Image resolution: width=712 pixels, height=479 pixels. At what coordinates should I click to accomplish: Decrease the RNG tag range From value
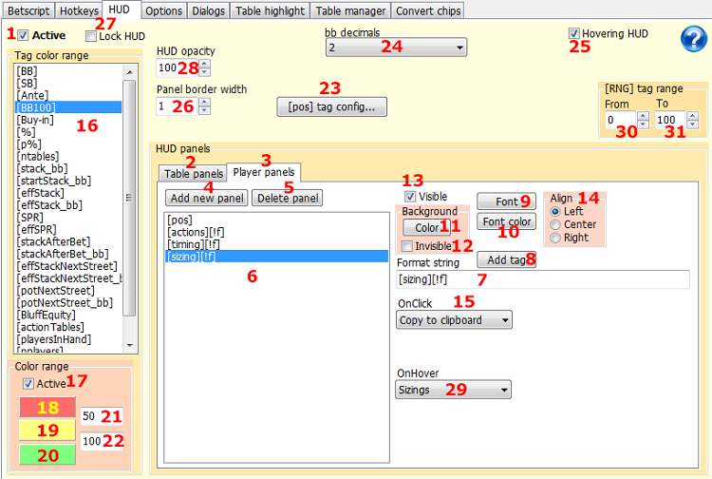[x=643, y=125]
